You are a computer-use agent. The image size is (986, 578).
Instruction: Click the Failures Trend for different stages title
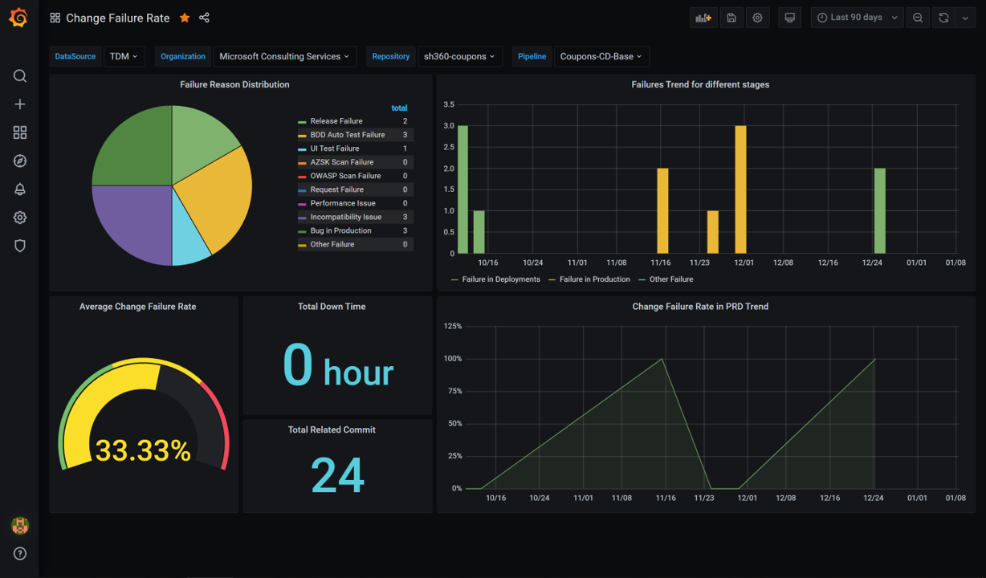700,84
